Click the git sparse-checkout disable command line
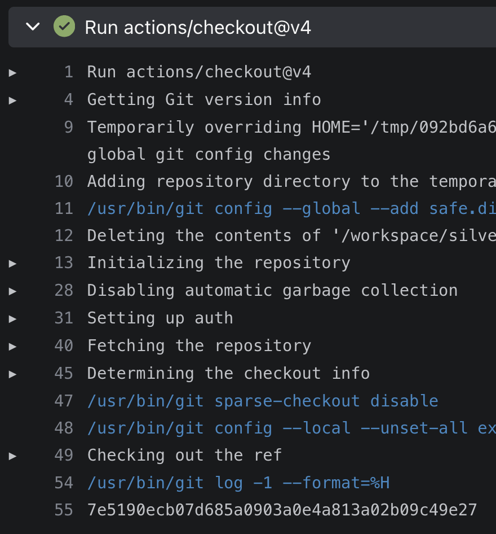The height and width of the screenshot is (534, 496). (x=263, y=401)
